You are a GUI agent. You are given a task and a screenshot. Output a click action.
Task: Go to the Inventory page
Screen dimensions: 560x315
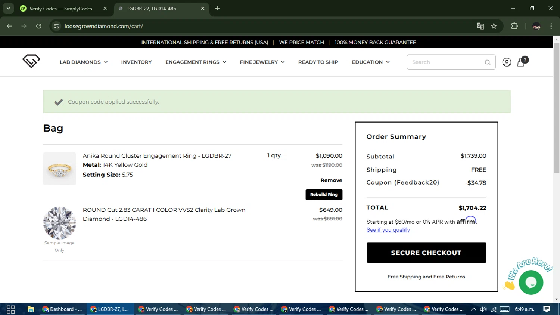click(136, 62)
